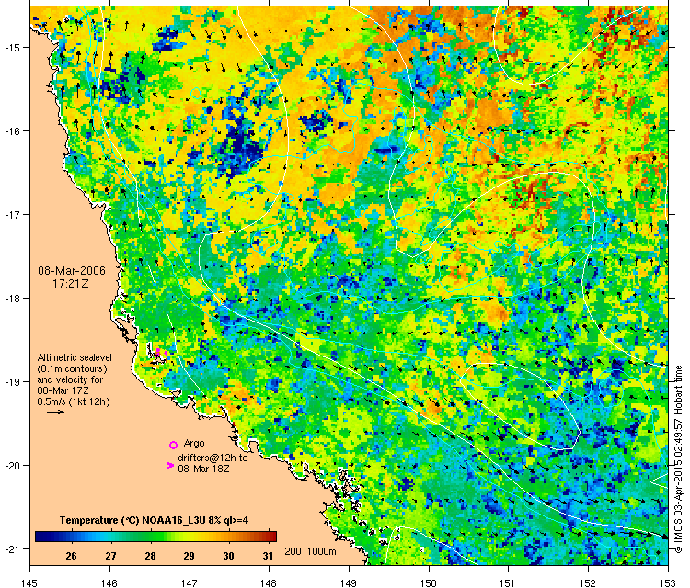Click the 153 longitude axis label
690x588 pixels.
point(669,583)
